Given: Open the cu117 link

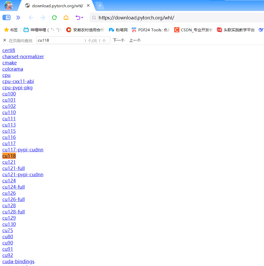Looking at the screenshot, I should (x=9, y=143).
